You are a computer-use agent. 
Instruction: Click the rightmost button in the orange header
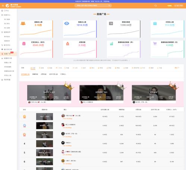coord(179,6)
